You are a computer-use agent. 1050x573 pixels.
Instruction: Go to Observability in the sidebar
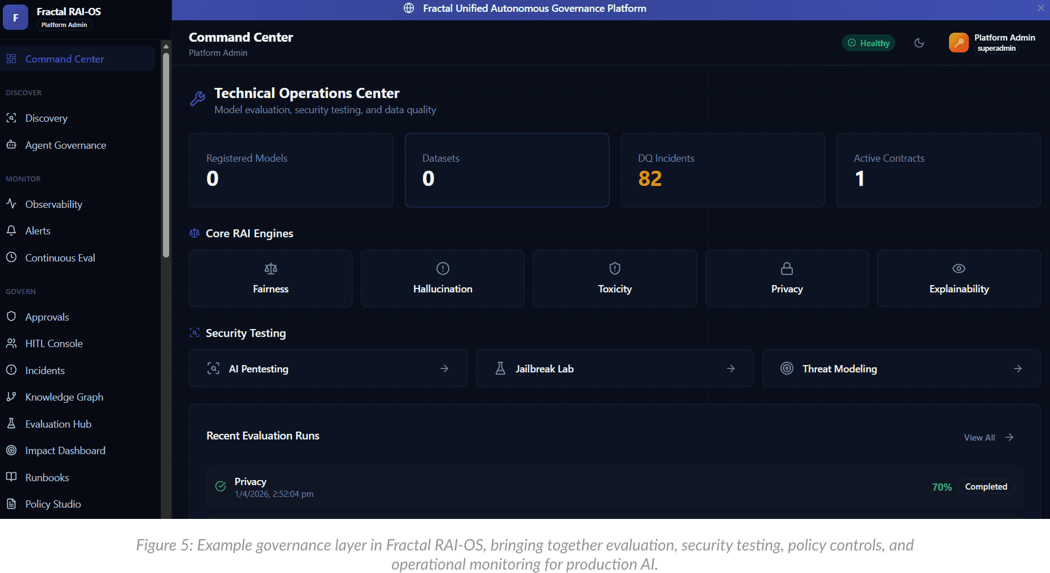(x=78, y=204)
